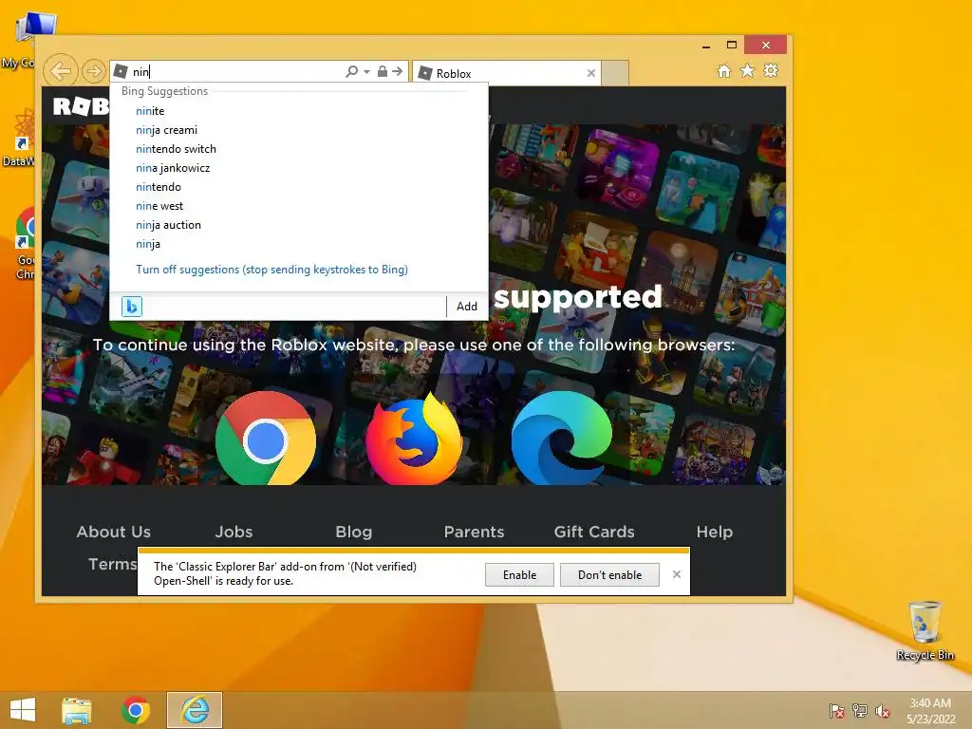Close the Roblox tab

(x=590, y=73)
